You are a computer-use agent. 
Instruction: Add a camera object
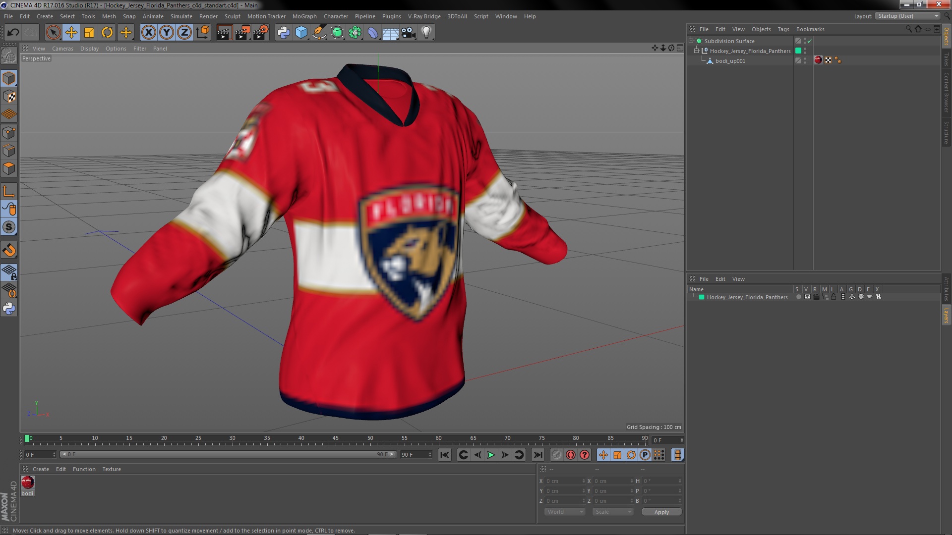409,33
